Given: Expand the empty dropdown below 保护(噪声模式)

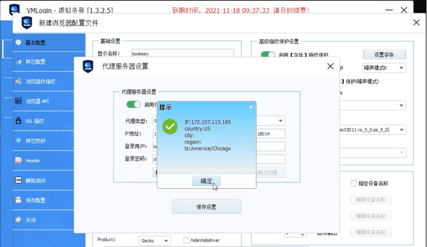Looking at the screenshot, I should coord(373,105).
